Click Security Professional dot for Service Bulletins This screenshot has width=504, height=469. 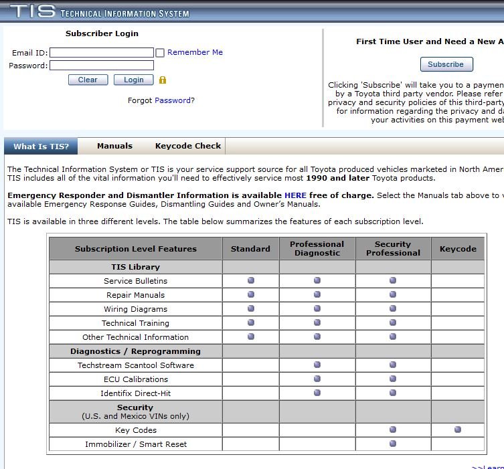(393, 280)
